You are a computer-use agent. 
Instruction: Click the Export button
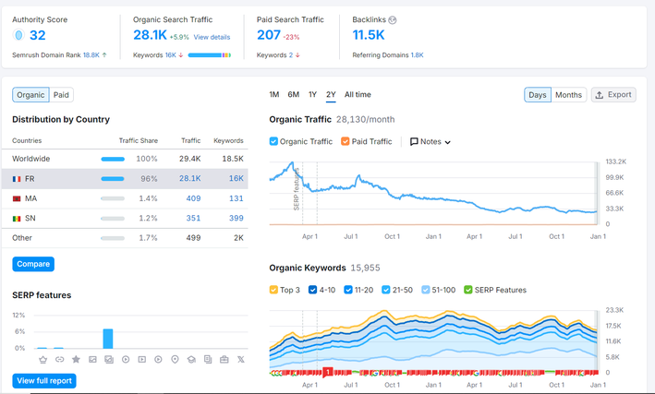pos(613,95)
